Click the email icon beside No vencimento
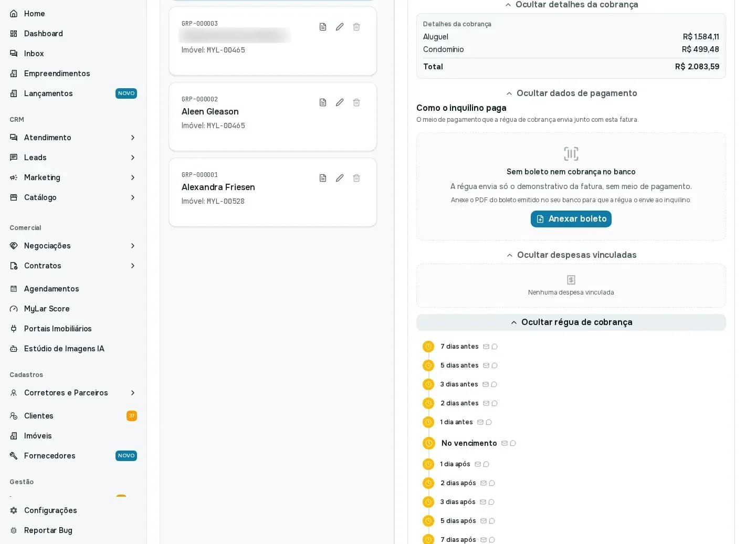This screenshot has height=544, width=756. coord(505,443)
